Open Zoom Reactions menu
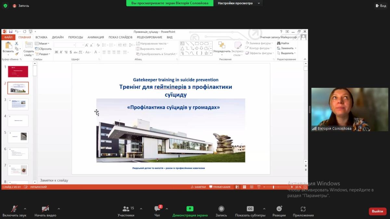Screen dimensions: 390x219 click(x=279, y=209)
